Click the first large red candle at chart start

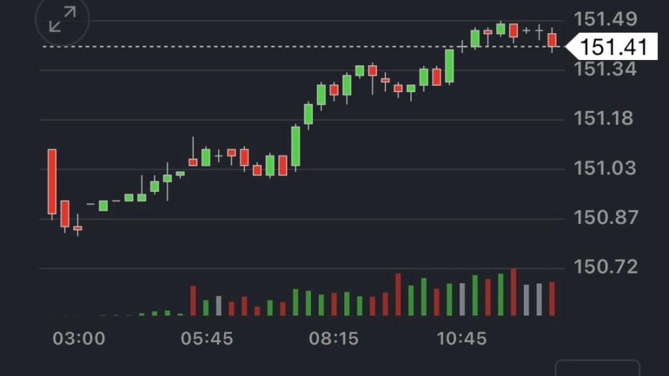click(52, 181)
